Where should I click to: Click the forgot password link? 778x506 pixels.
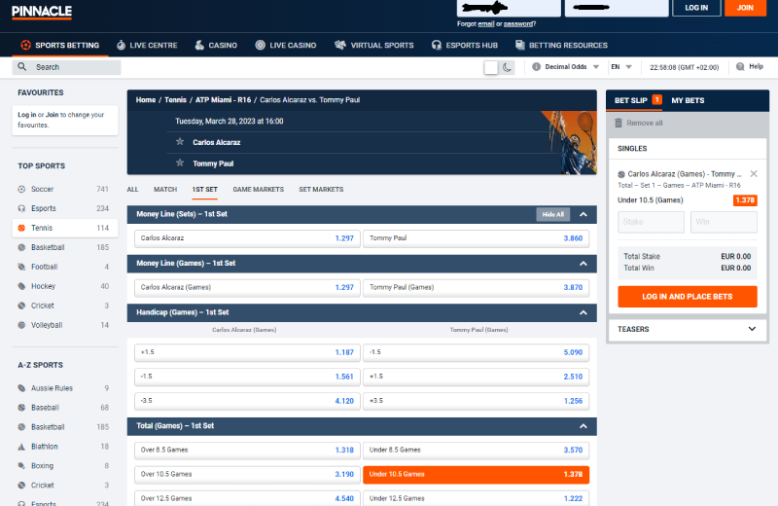518,23
